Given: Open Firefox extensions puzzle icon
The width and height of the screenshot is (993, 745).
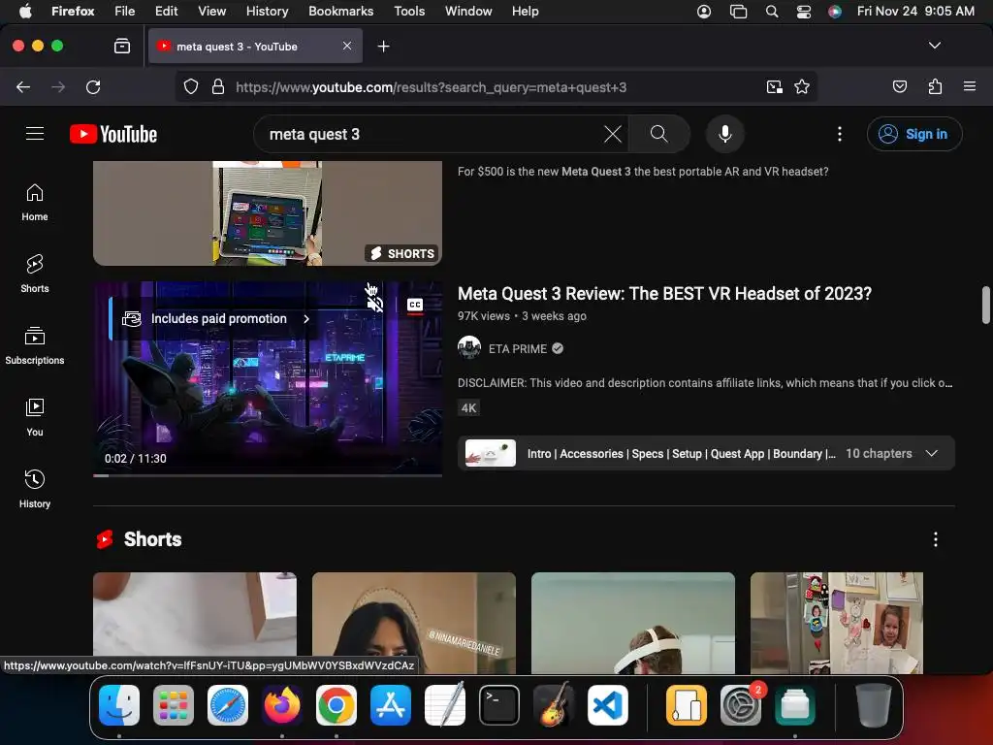Looking at the screenshot, I should [935, 86].
